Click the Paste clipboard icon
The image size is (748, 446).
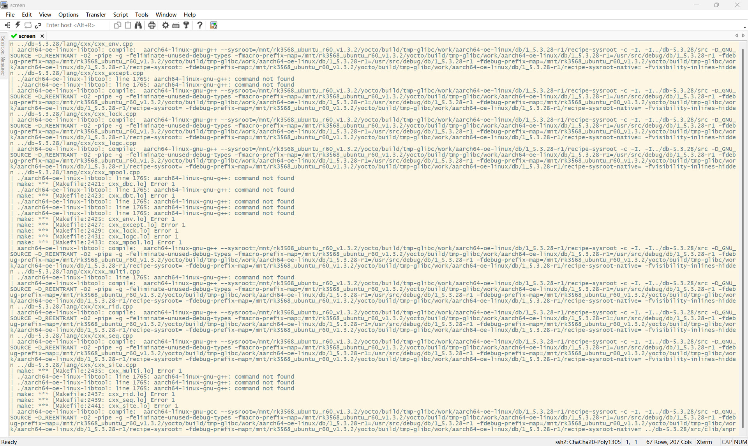128,25
